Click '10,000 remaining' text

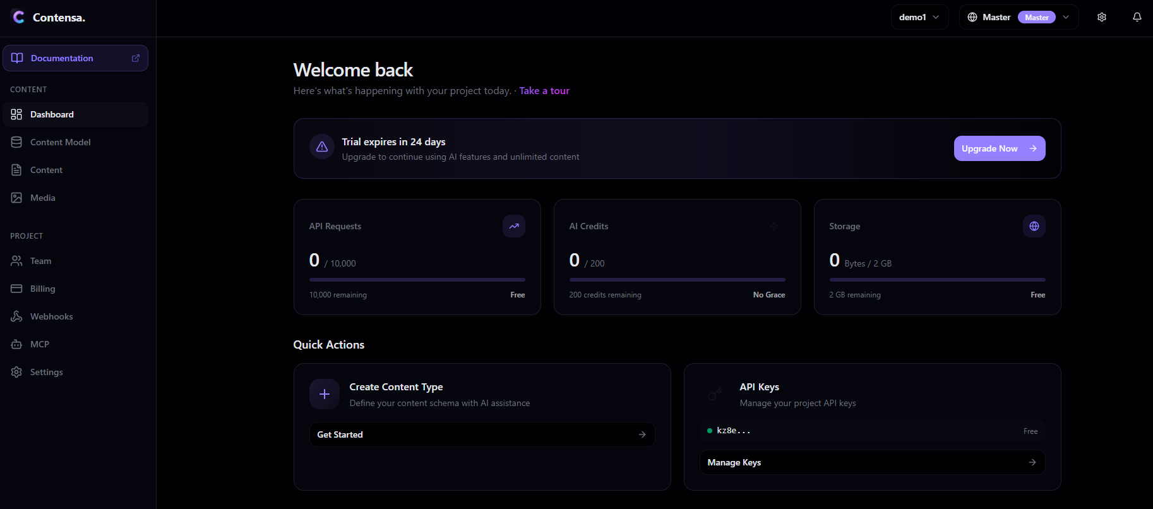[x=338, y=295]
